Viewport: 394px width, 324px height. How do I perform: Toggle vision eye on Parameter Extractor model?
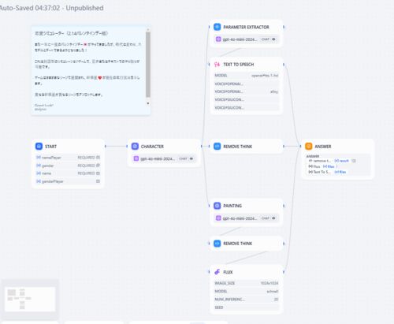coord(273,39)
